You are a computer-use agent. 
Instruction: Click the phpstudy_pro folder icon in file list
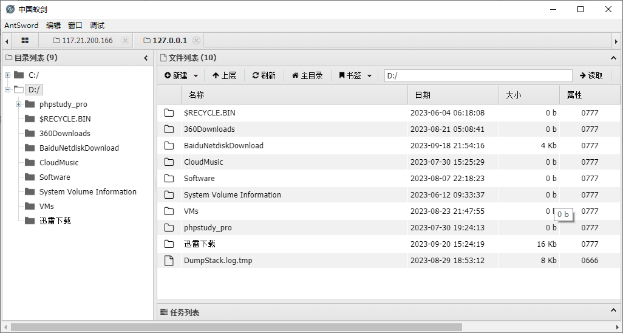pyautogui.click(x=169, y=227)
